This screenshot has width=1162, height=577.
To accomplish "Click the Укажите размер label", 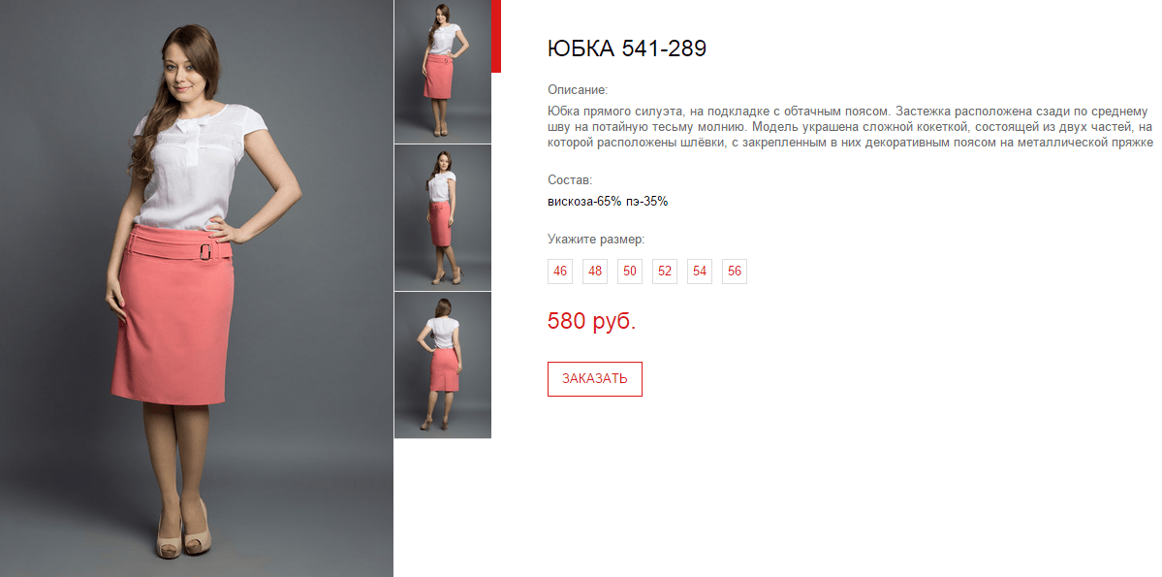I will coord(597,240).
